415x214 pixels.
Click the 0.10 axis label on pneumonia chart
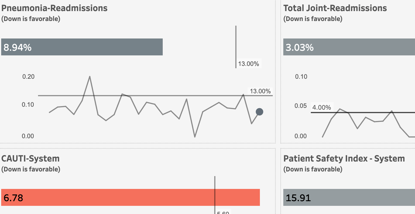tap(28, 105)
